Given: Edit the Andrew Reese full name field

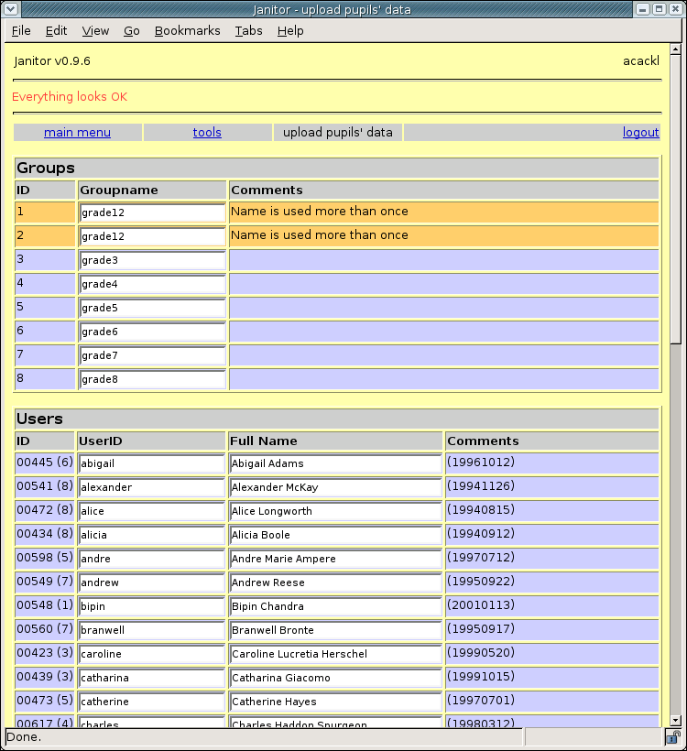Looking at the screenshot, I should pos(335,582).
